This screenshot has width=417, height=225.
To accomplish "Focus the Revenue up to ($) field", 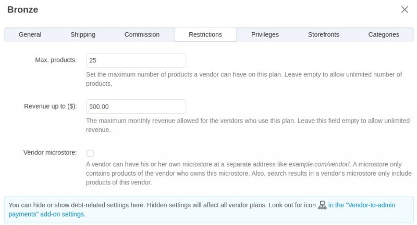I will (136, 107).
